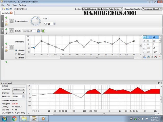Click the Resolution field showing 65536
Screen dimensions: 163x122
17,96
